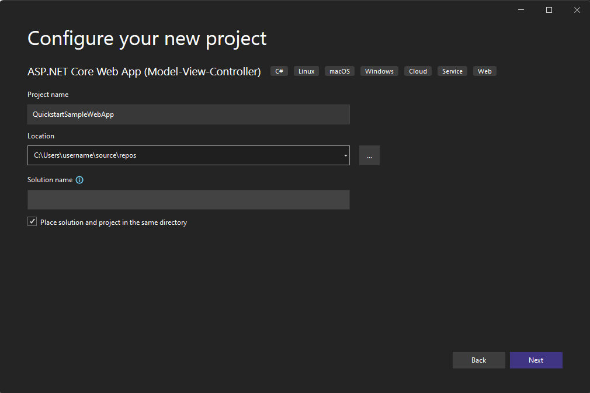590x393 pixels.
Task: Click the C:\Users\username\source\repos path
Action: click(85, 155)
